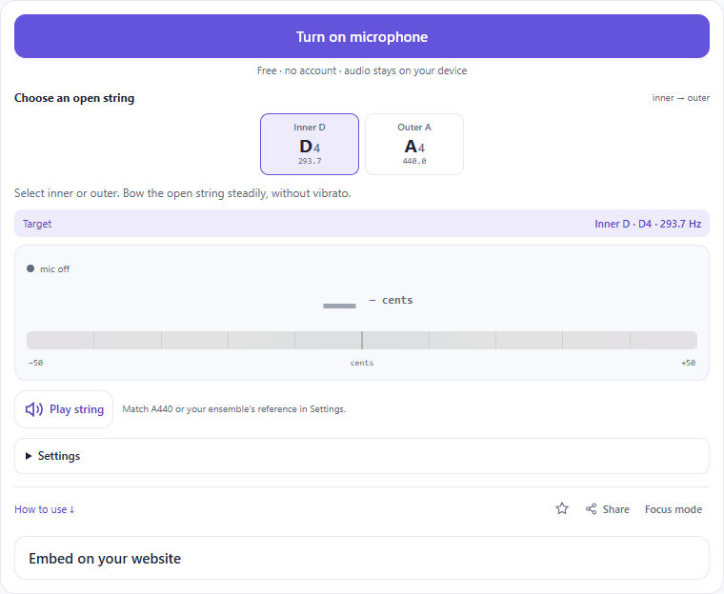Select the Outer A string card

coord(414,144)
